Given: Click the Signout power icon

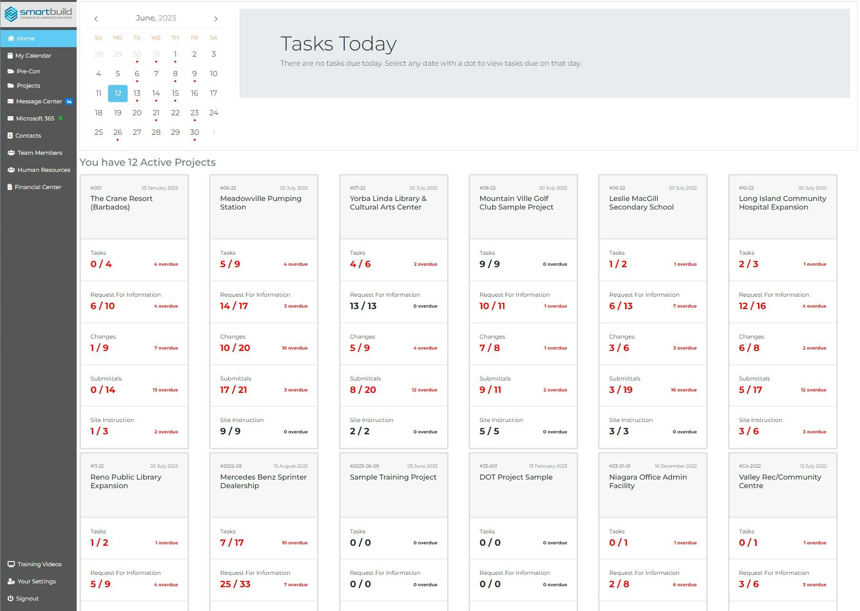Looking at the screenshot, I should click(x=10, y=598).
